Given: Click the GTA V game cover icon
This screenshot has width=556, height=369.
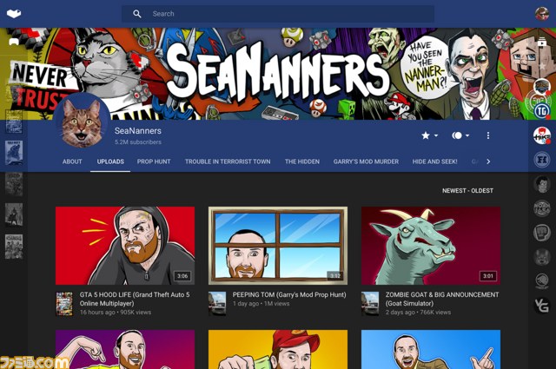Looking at the screenshot, I should point(64,304).
